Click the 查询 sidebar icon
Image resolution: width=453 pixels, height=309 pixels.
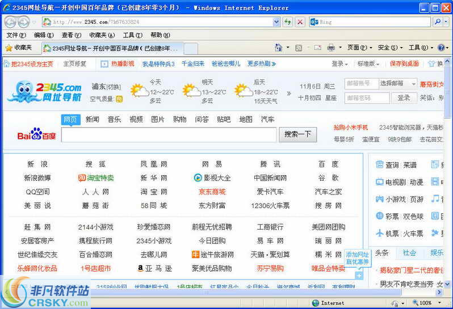(x=379, y=165)
